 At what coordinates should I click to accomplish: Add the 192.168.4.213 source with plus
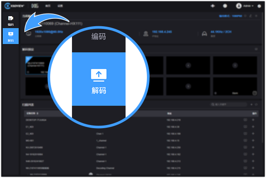(x=253, y=161)
